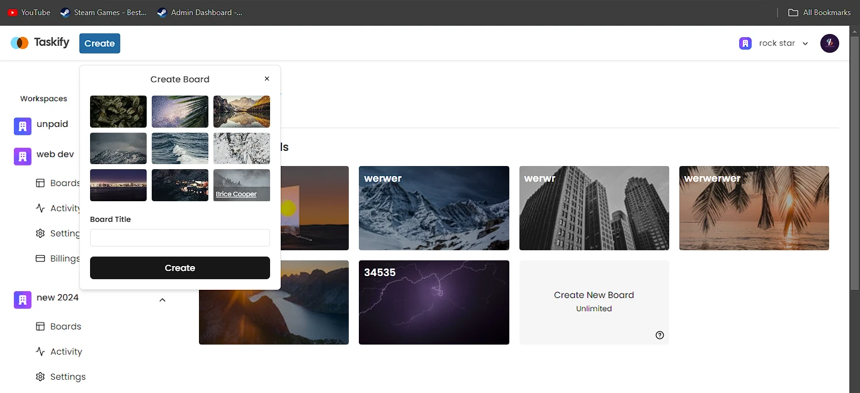Viewport: 860px width, 393px height.
Task: Open the 34535 lightning board
Action: click(434, 302)
